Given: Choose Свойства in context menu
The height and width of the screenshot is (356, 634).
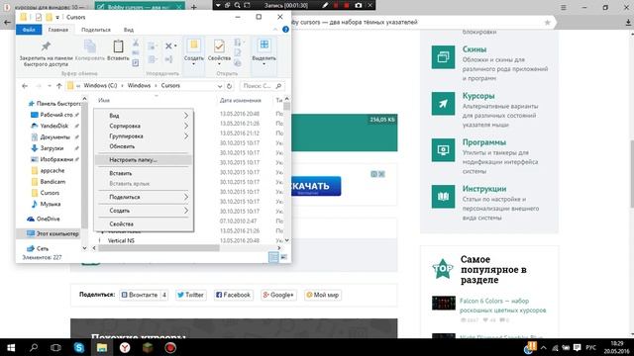Looking at the screenshot, I should pos(144,224).
